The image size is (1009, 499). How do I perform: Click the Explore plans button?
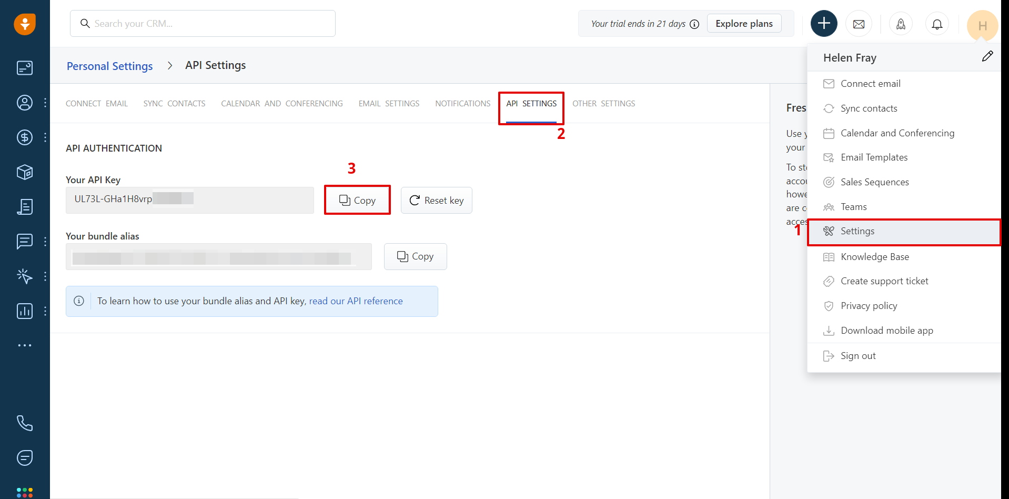pos(744,24)
